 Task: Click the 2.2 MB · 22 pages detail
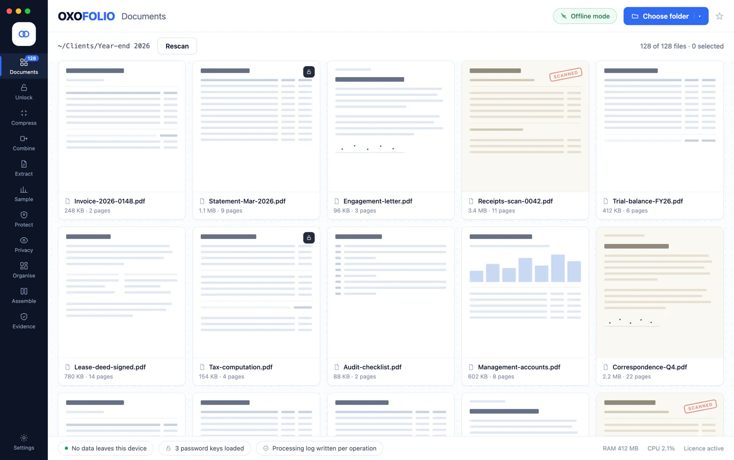627,377
